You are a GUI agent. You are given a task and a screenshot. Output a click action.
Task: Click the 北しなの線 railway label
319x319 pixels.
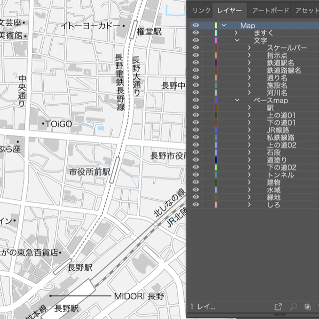(x=169, y=203)
